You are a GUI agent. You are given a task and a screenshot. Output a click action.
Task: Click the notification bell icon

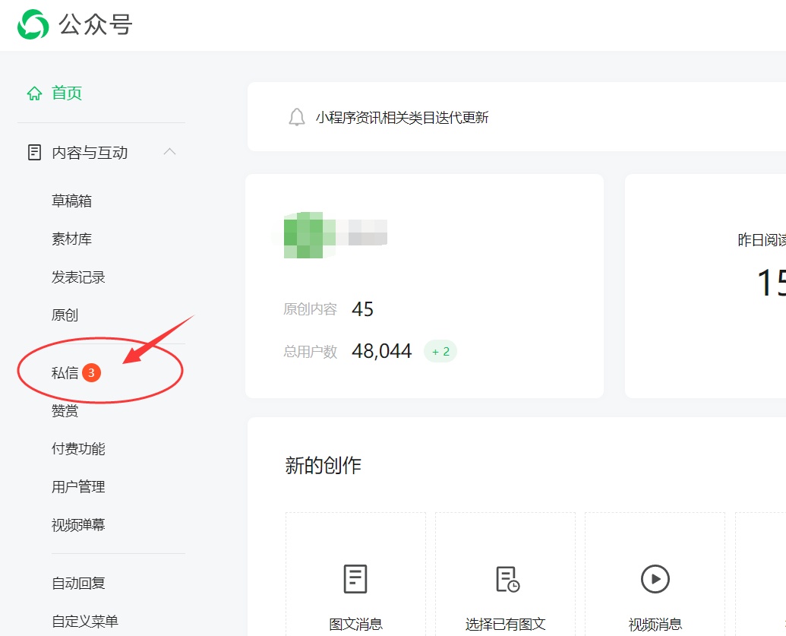pyautogui.click(x=297, y=117)
